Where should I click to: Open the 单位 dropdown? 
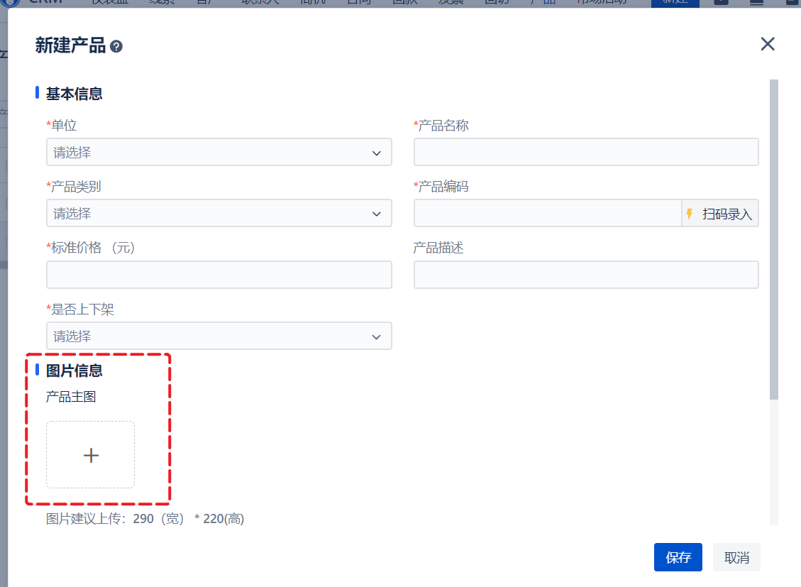[219, 152]
